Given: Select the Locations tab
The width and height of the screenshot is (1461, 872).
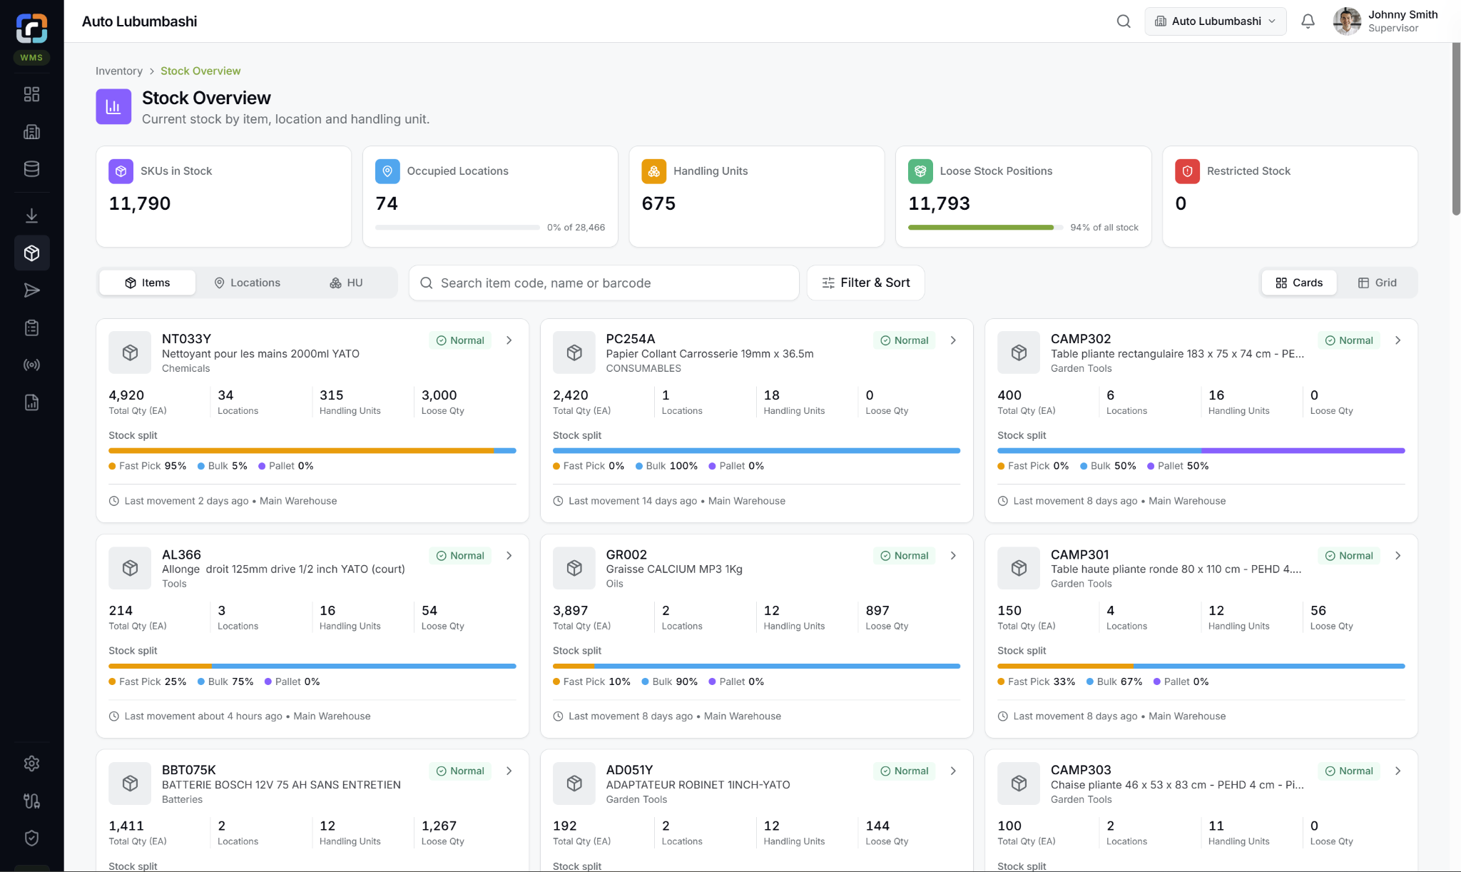Looking at the screenshot, I should pyautogui.click(x=248, y=283).
